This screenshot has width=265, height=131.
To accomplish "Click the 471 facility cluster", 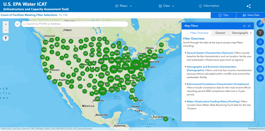I will pos(111,79).
